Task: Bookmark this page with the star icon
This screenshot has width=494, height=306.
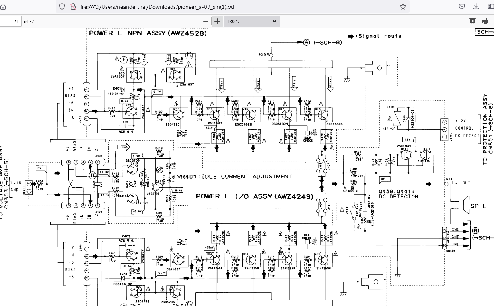Action: (403, 6)
